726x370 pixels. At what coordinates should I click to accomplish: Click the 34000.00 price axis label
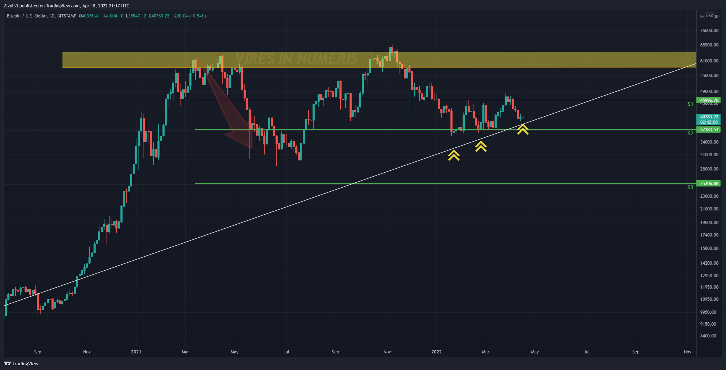click(709, 142)
